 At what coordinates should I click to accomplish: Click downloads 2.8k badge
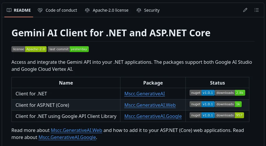tap(230, 93)
